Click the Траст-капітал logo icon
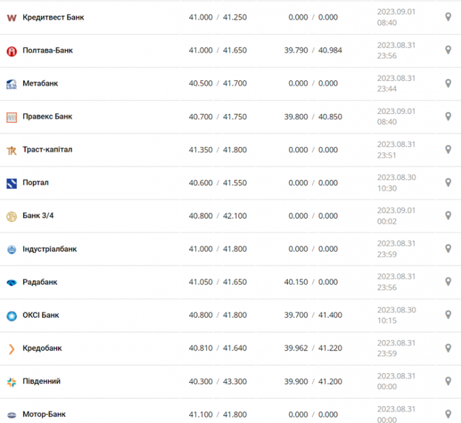 coord(11,151)
